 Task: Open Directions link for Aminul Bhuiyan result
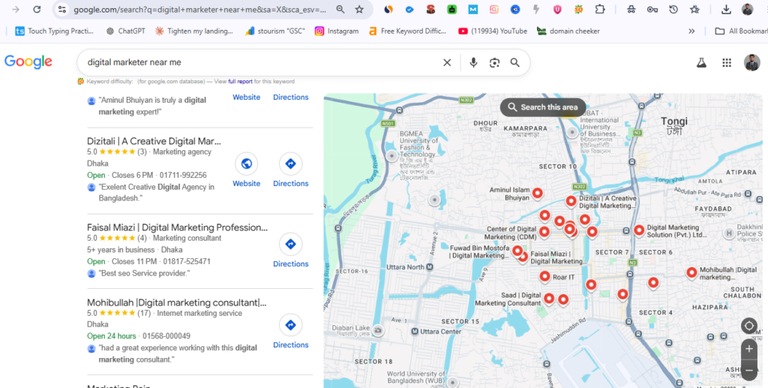click(x=291, y=97)
